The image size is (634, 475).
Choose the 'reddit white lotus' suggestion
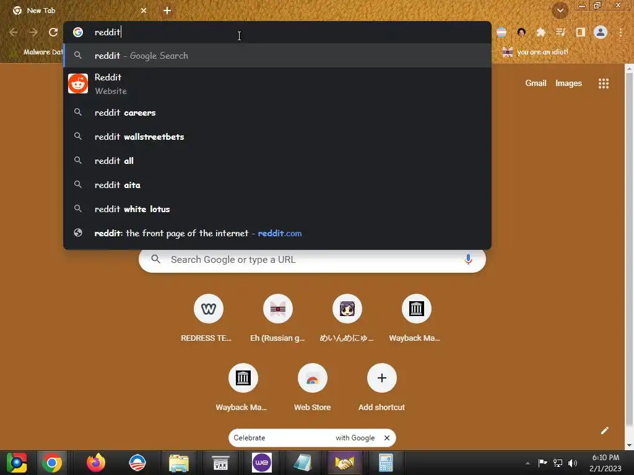[277, 209]
